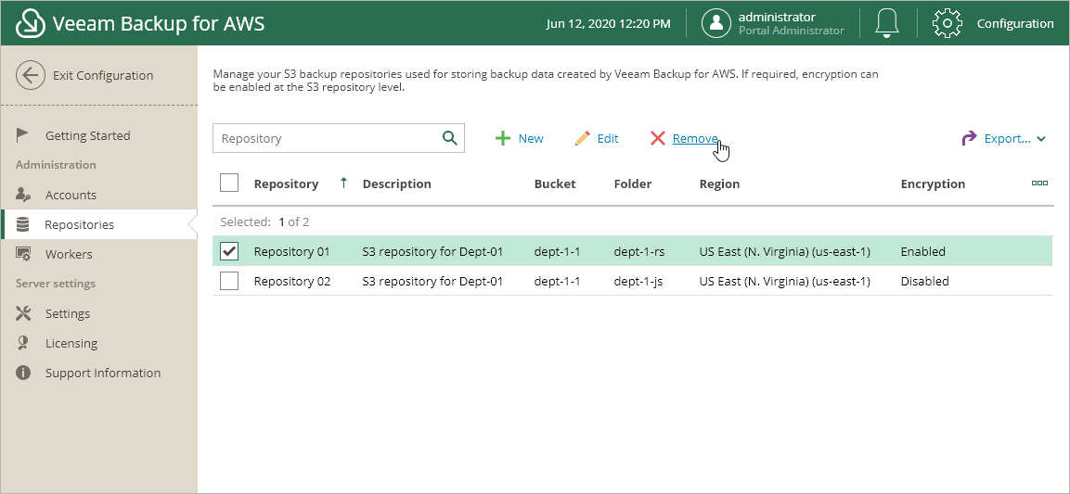This screenshot has height=494, width=1070.
Task: Click the Selected 1 of 2 text
Action: tap(264, 222)
